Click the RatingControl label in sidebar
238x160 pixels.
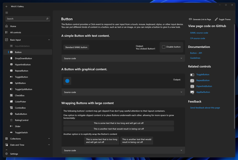click(x=22, y=120)
